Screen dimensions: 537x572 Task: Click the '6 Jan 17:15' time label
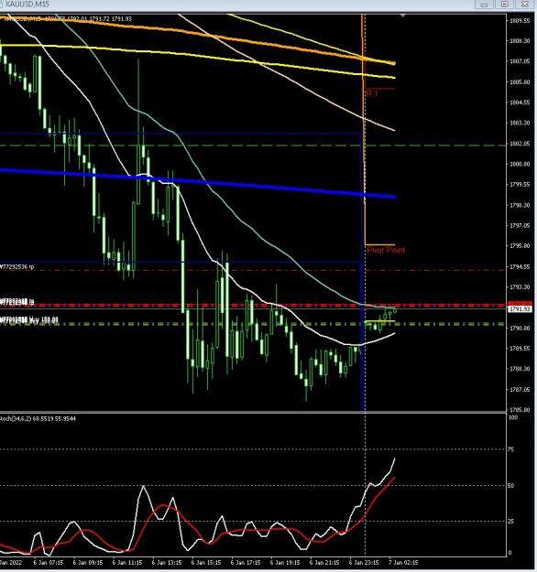pos(246,563)
